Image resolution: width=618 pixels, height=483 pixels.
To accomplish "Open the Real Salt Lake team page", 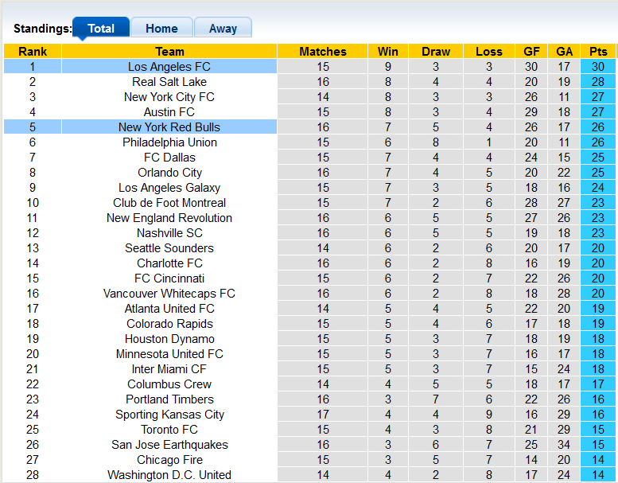I will pyautogui.click(x=169, y=82).
